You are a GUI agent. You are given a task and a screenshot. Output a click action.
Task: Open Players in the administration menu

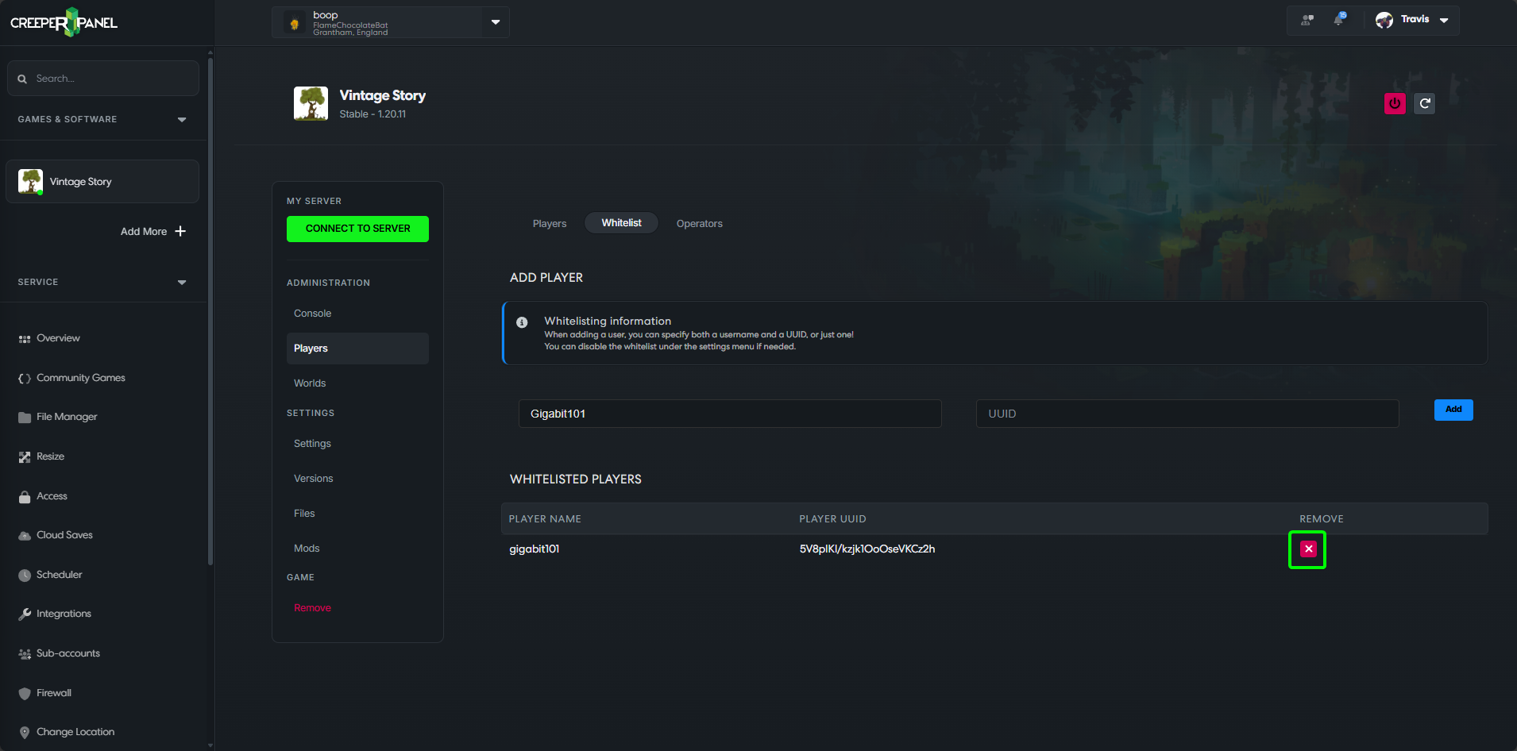357,349
